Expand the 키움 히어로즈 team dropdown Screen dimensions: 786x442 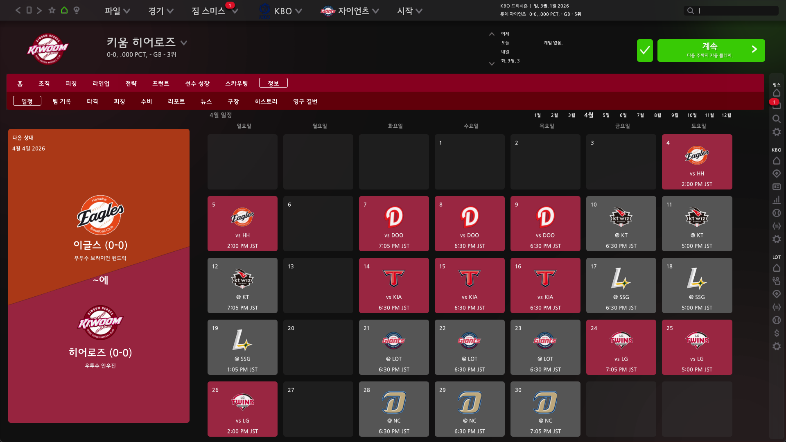[x=184, y=43]
